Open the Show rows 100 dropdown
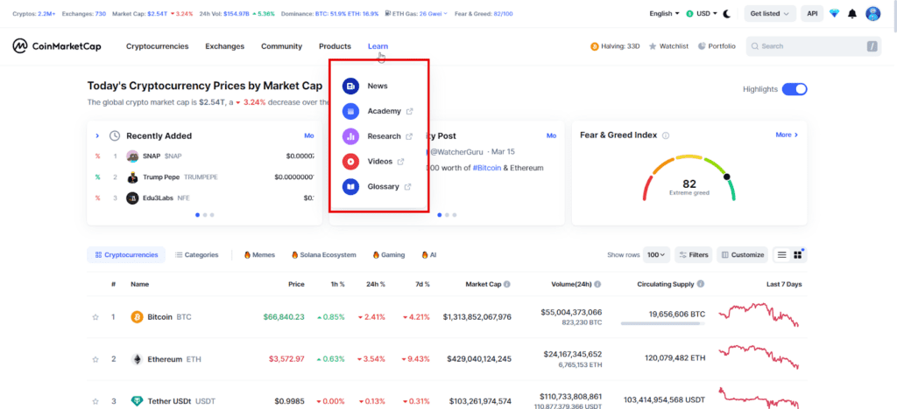This screenshot has height=409, width=897. click(x=656, y=255)
